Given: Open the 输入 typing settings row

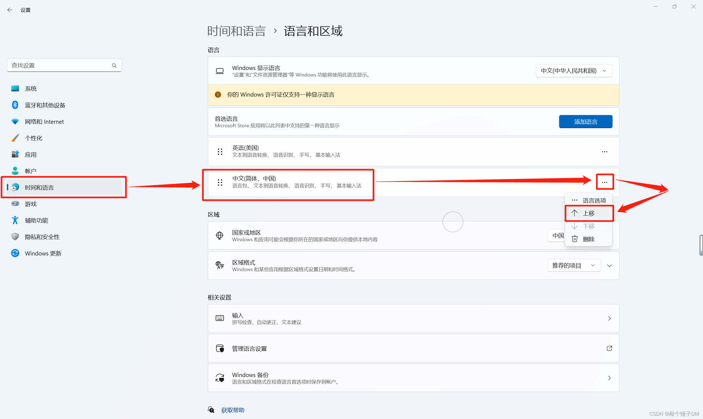Looking at the screenshot, I should (413, 319).
